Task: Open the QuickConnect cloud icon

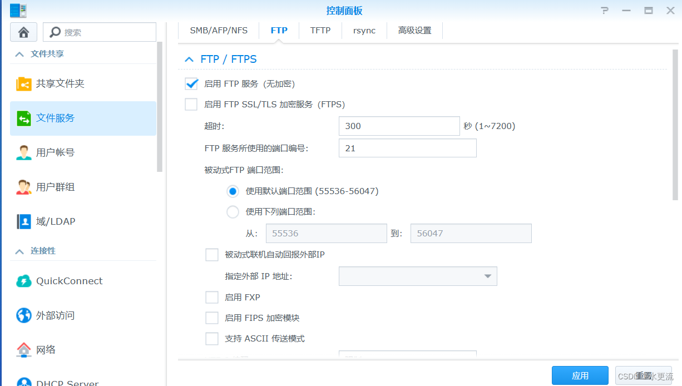Action: [24, 281]
